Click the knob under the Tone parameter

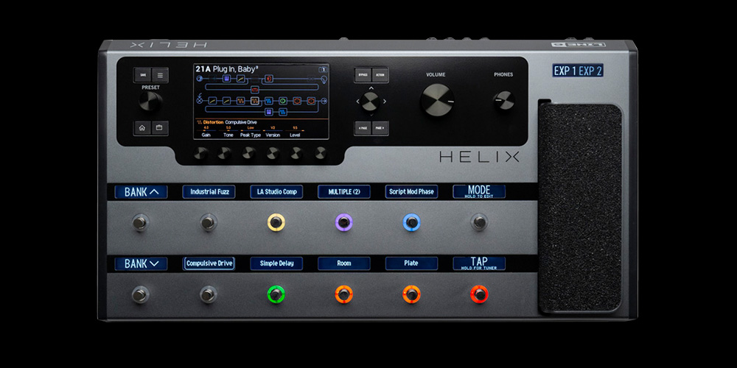coord(225,153)
